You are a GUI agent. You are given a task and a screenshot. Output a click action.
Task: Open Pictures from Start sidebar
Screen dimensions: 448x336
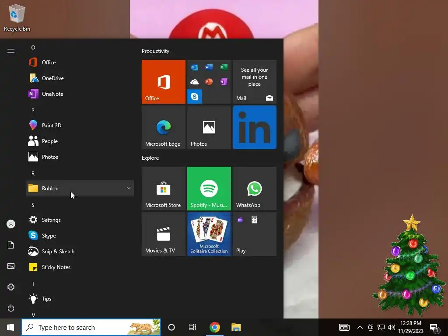click(x=11, y=266)
